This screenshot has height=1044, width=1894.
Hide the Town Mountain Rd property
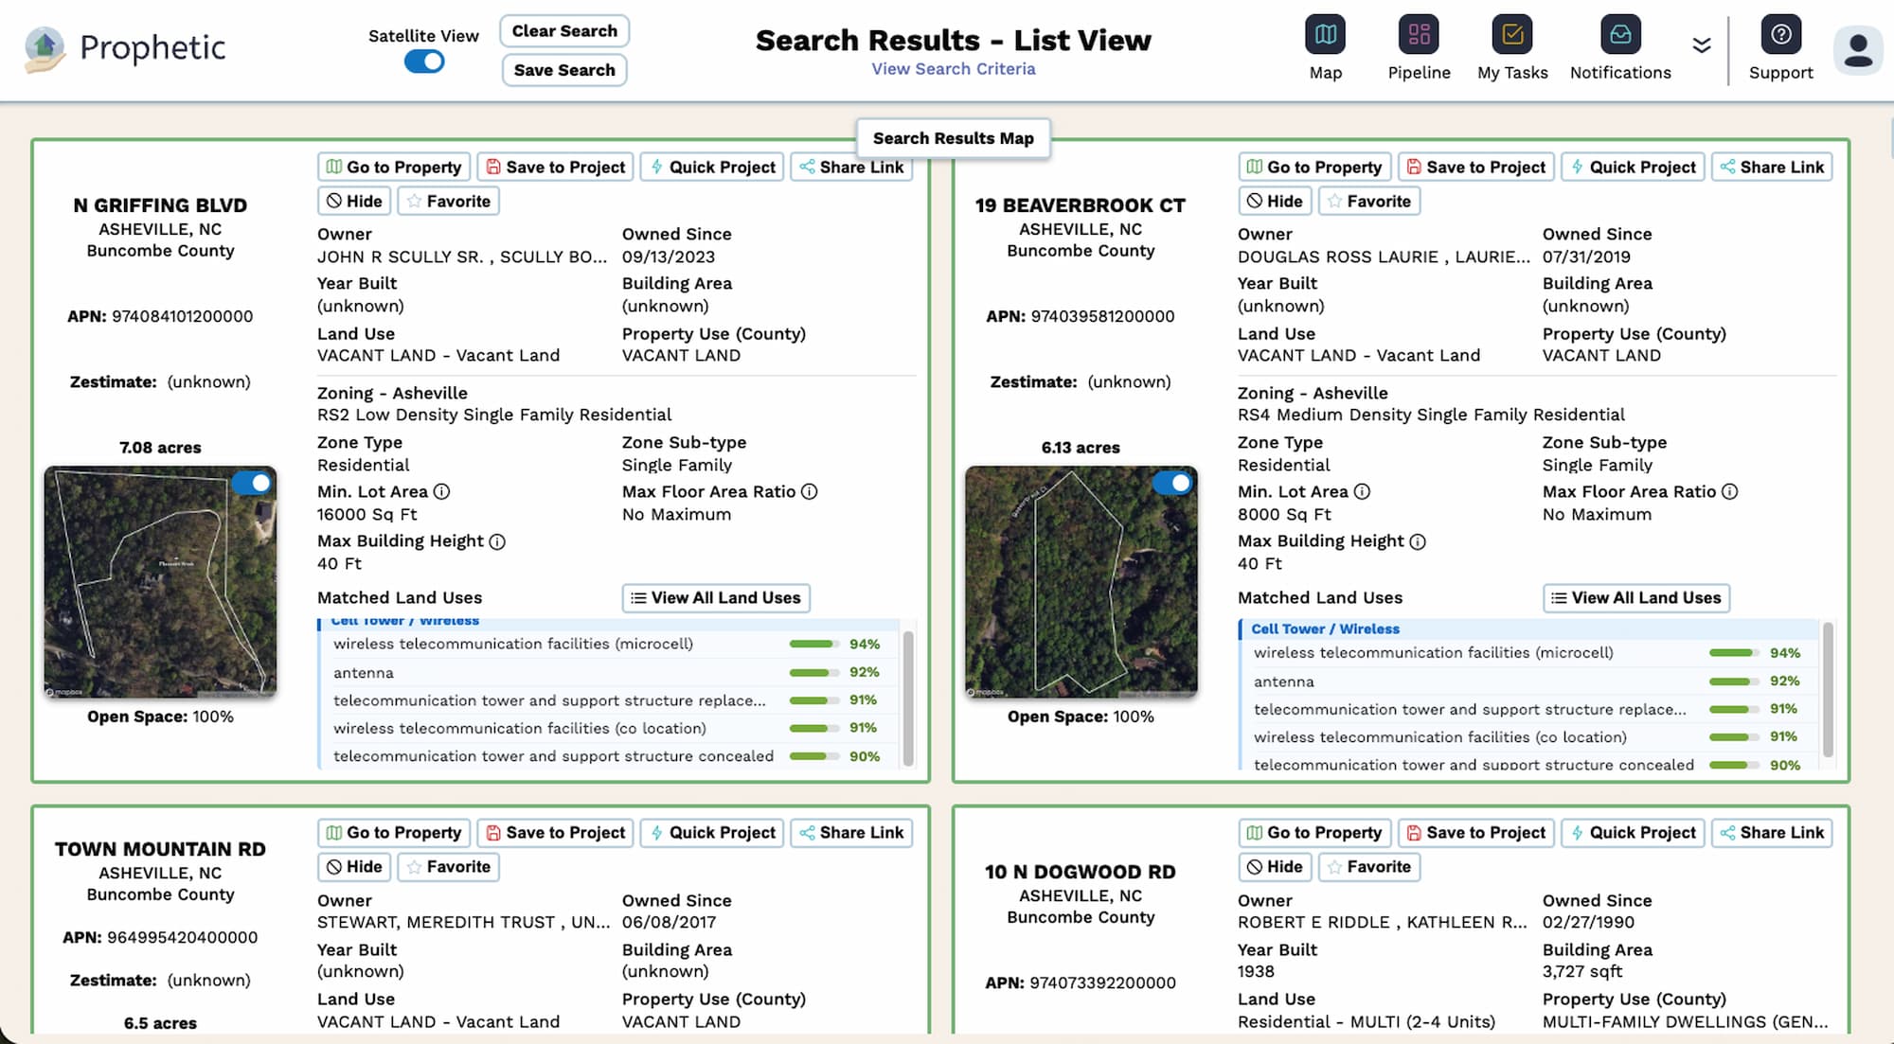[x=354, y=867]
